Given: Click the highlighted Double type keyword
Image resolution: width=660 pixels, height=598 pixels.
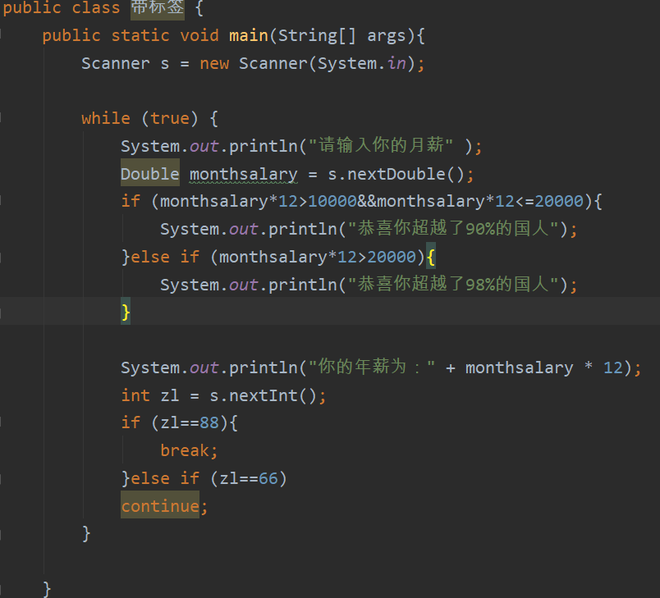Looking at the screenshot, I should [x=150, y=174].
